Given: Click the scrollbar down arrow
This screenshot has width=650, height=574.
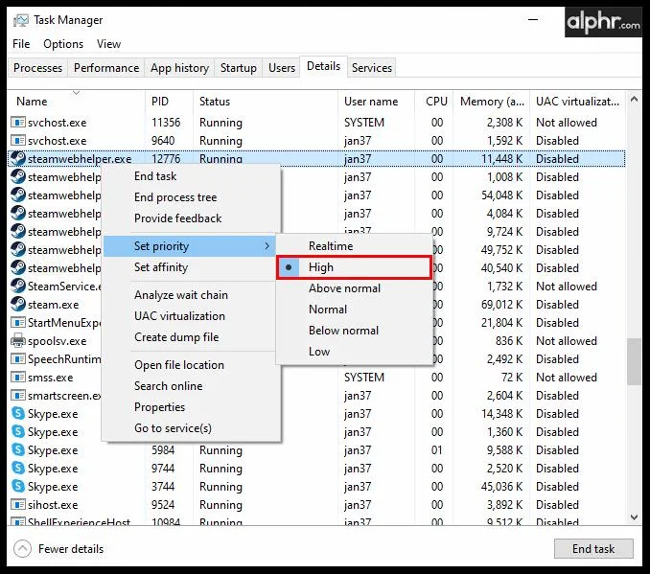Looking at the screenshot, I should [634, 517].
